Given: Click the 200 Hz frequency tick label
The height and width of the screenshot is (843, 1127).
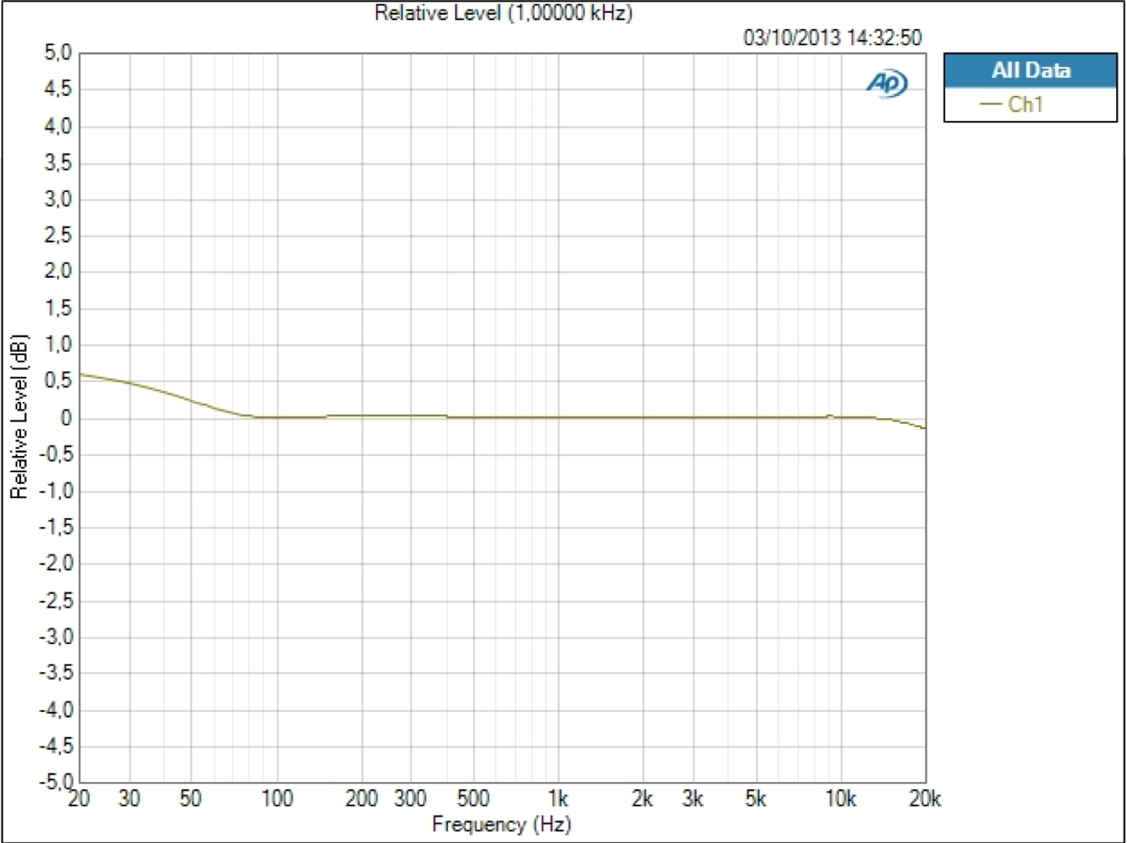Looking at the screenshot, I should point(361,799).
